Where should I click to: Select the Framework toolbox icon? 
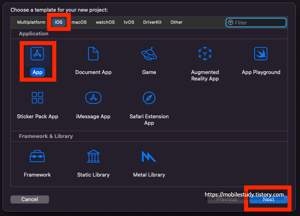click(37, 156)
